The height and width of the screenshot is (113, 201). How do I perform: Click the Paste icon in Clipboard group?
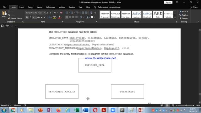tap(4, 13)
